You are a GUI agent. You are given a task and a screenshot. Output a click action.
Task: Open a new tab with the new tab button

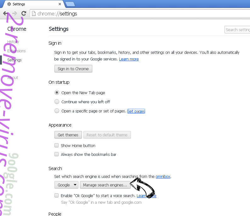pyautogui.click(x=70, y=4)
